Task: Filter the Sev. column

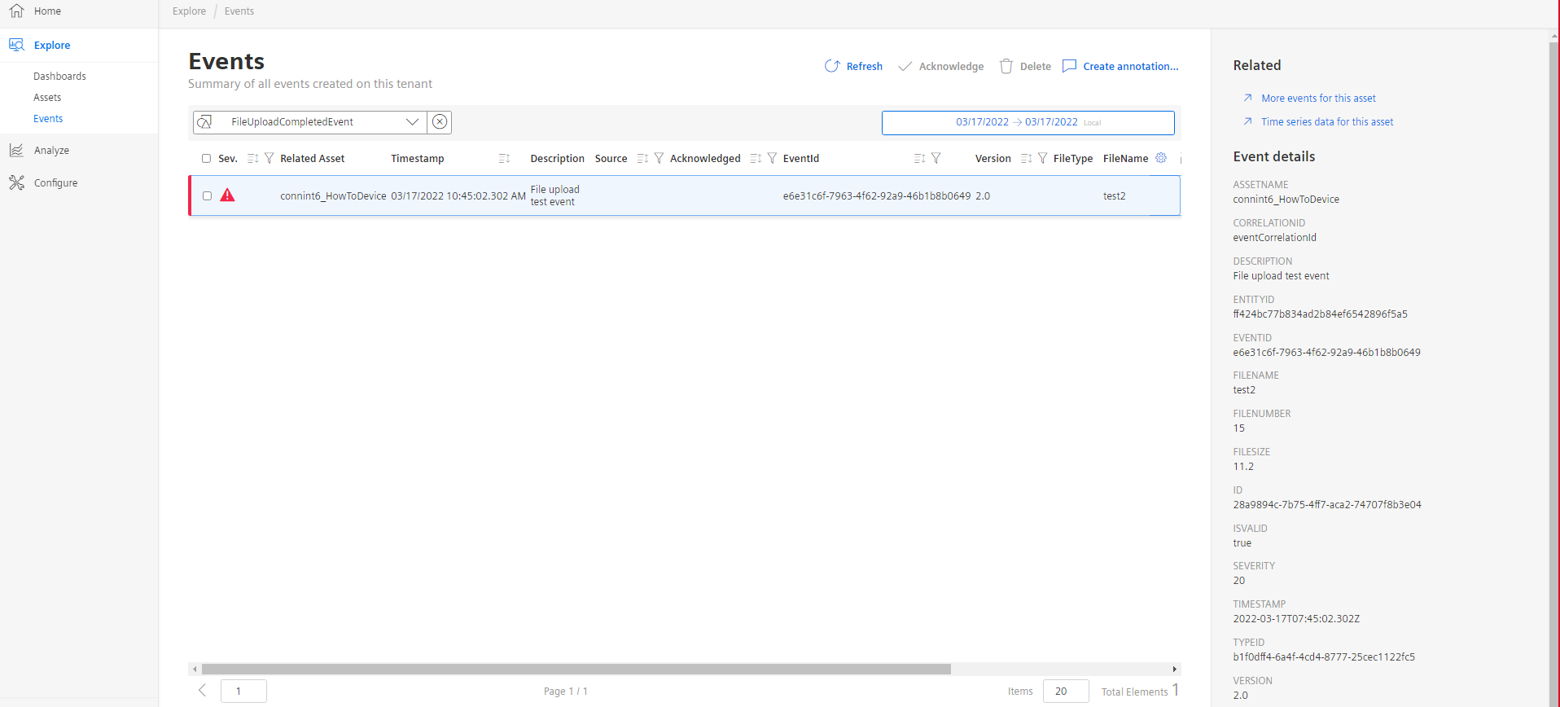Action: pyautogui.click(x=269, y=159)
